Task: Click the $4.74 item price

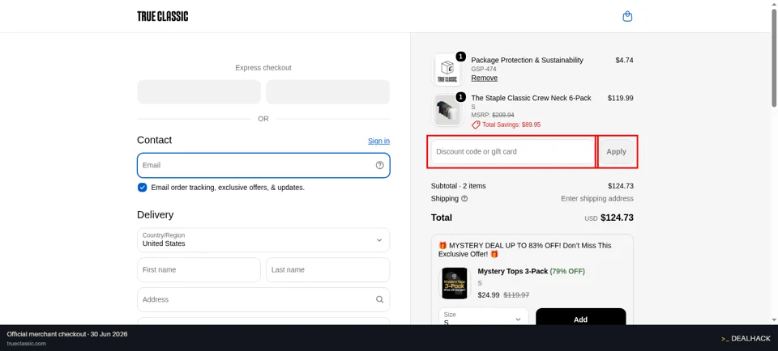Action: [x=624, y=60]
